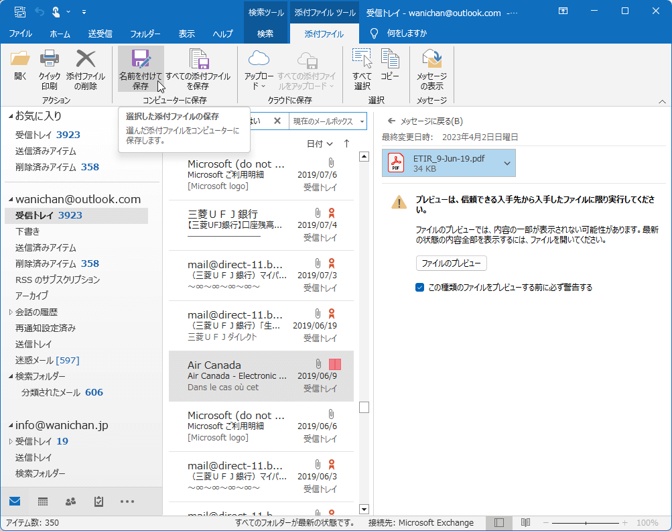
Task: Click the コピー copy icon
Action: coord(390,58)
